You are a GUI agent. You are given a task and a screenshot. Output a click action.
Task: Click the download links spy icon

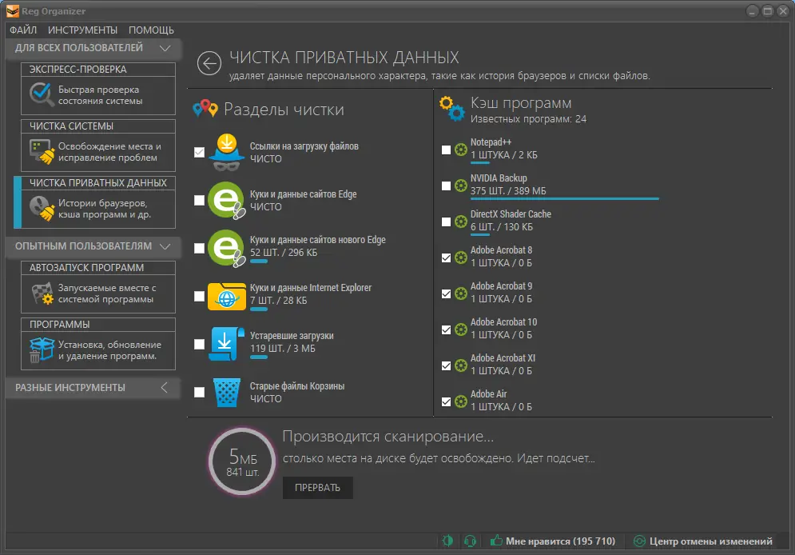pos(226,152)
